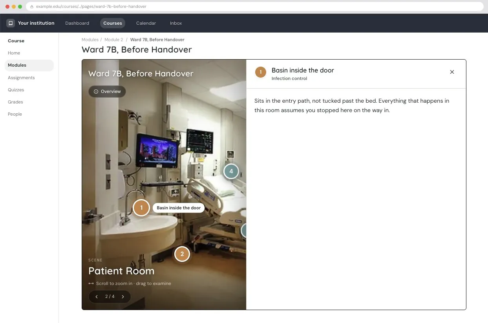Go to Calendar in top navigation

(146, 23)
